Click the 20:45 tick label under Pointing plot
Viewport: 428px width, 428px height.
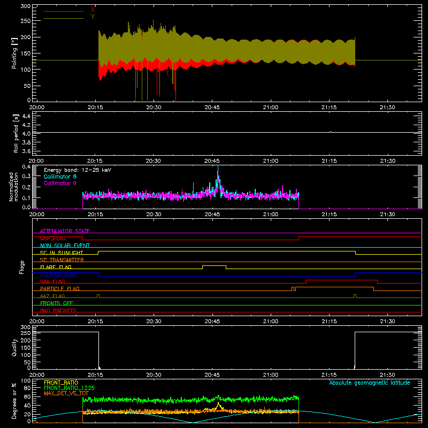(212, 108)
